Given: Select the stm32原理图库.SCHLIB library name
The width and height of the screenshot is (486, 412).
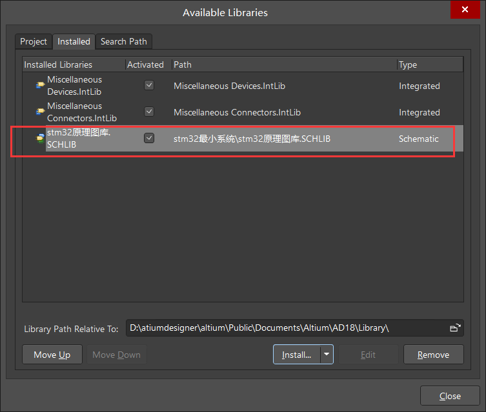Looking at the screenshot, I should (78, 139).
